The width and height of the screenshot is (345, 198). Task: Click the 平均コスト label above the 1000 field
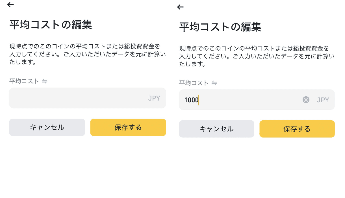194,83
